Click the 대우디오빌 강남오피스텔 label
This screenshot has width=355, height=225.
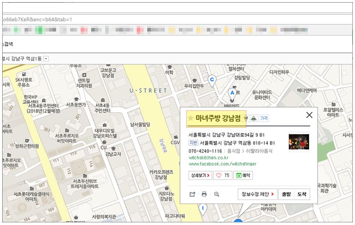point(105,133)
